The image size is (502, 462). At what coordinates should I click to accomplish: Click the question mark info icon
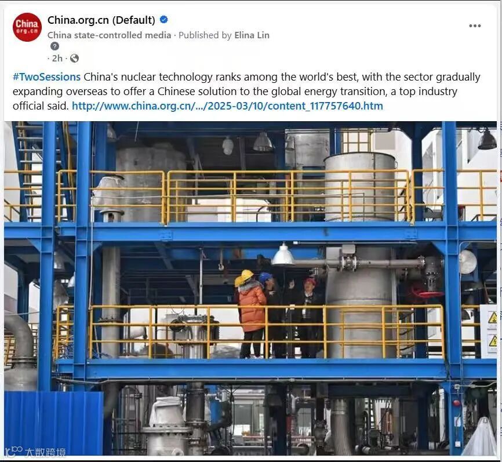[x=54, y=46]
